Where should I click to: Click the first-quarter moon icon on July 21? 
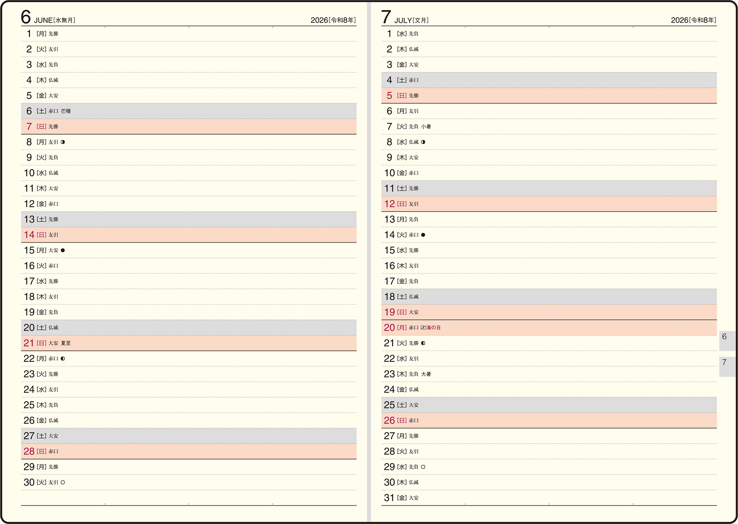click(423, 343)
